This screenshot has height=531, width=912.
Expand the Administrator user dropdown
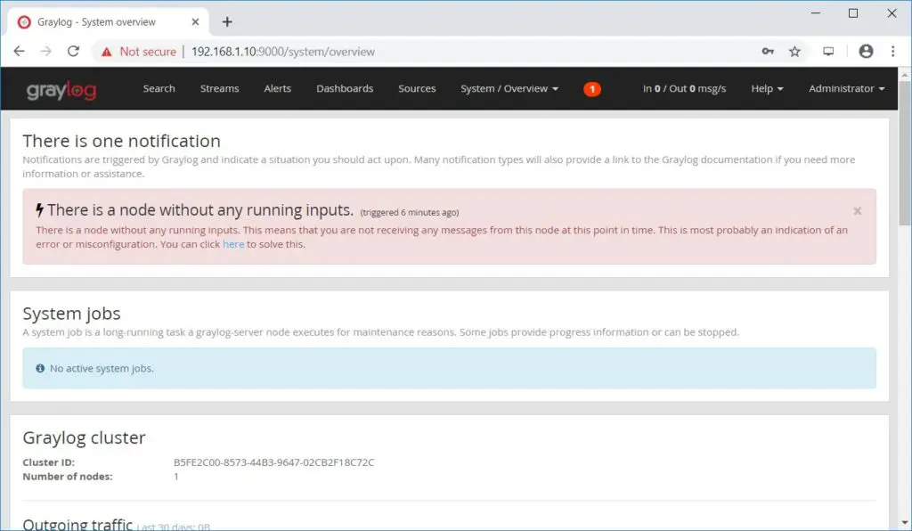pyautogui.click(x=847, y=88)
